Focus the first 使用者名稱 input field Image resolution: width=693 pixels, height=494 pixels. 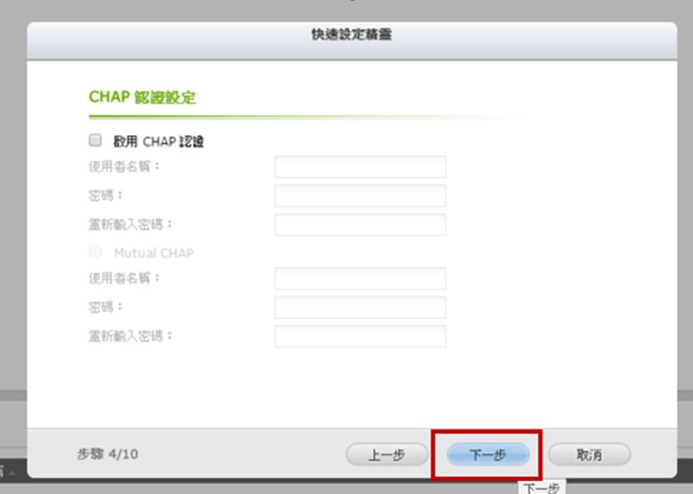tap(360, 167)
